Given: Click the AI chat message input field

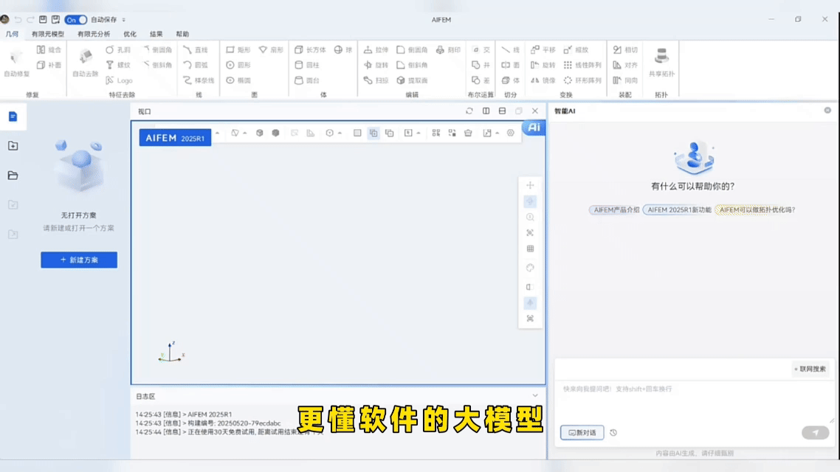Looking at the screenshot, I should pos(695,401).
